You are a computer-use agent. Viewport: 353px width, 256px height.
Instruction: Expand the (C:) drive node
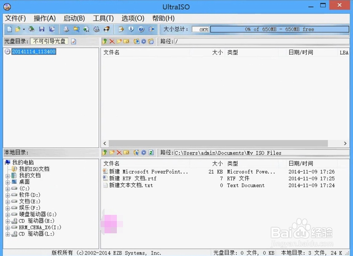pyautogui.click(x=8, y=189)
